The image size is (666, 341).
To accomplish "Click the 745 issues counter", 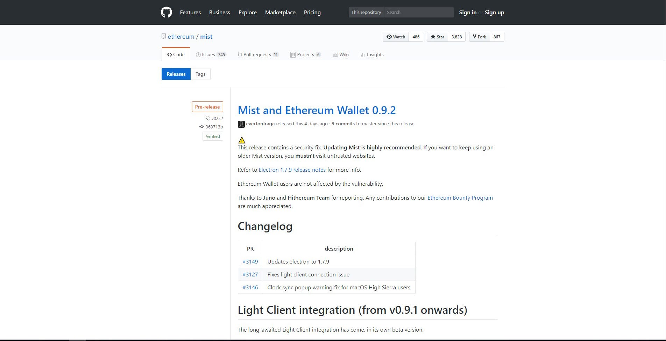I will 221,54.
